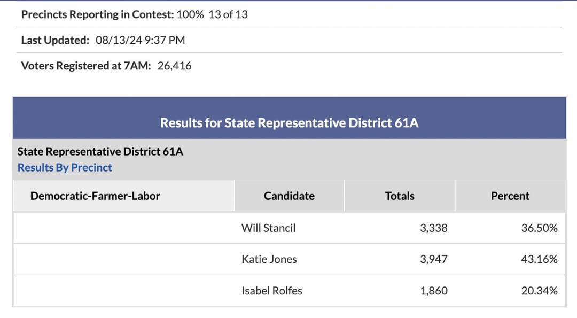Click the Democratic-Farmer-Labor party header cell
The image size is (577, 318).
(x=123, y=196)
